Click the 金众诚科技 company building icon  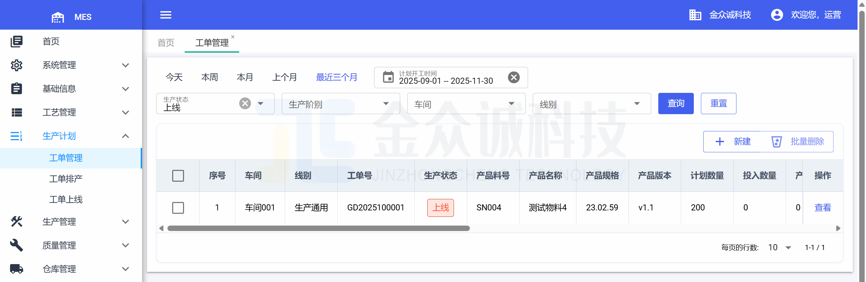coord(695,15)
